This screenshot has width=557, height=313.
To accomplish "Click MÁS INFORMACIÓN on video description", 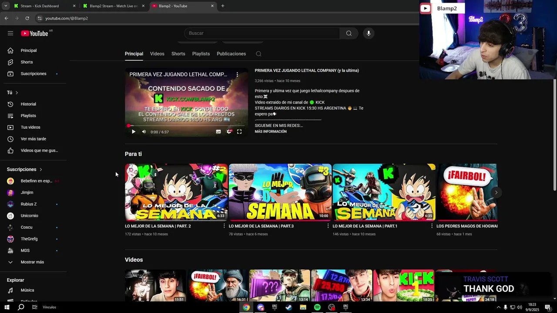I will tap(271, 132).
